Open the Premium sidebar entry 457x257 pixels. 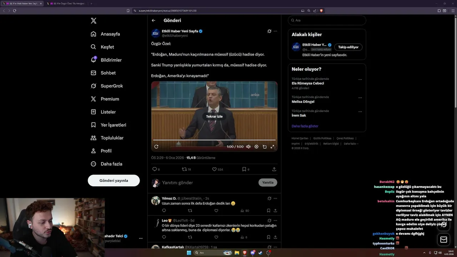(105, 99)
